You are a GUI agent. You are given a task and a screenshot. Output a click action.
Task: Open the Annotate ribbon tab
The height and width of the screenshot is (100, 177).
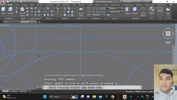[x=66, y=5]
